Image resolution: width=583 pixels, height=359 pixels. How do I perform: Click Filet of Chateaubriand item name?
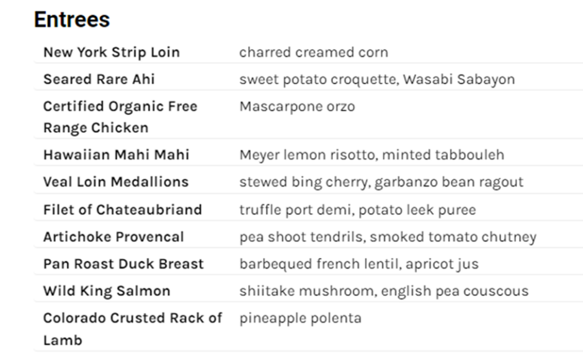122,210
